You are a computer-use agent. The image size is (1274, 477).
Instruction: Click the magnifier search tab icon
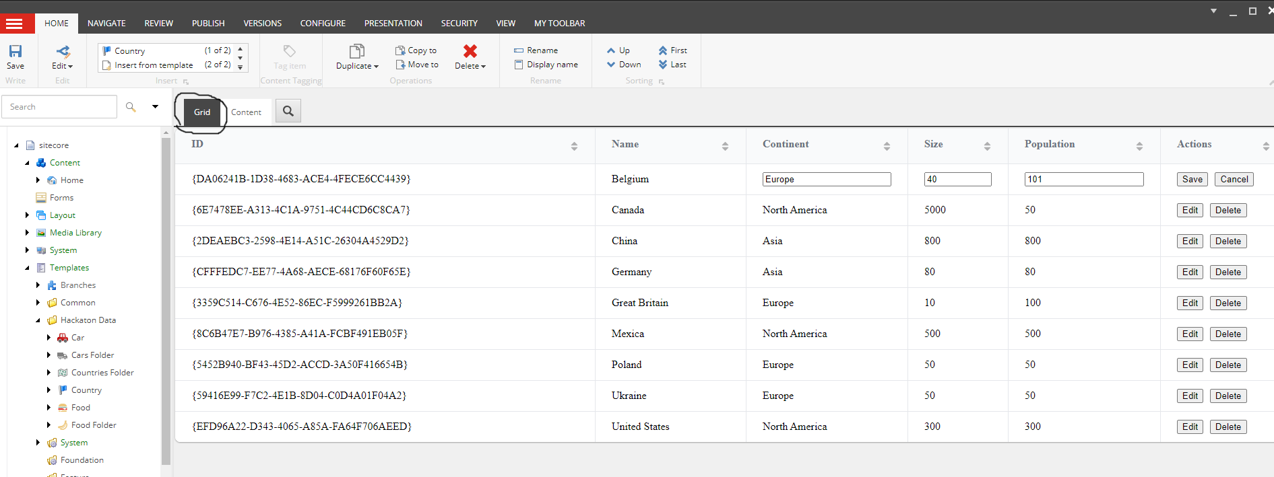(288, 111)
